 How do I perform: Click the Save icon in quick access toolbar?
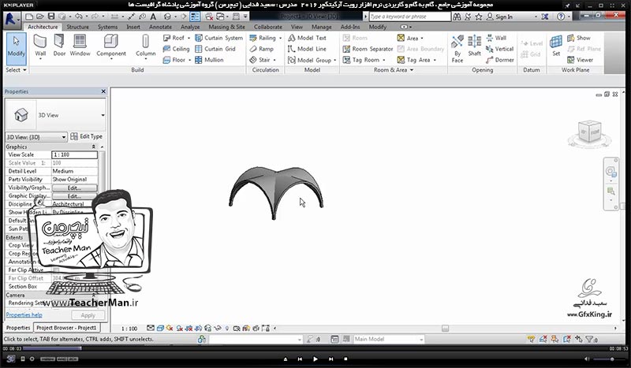[x=51, y=17]
